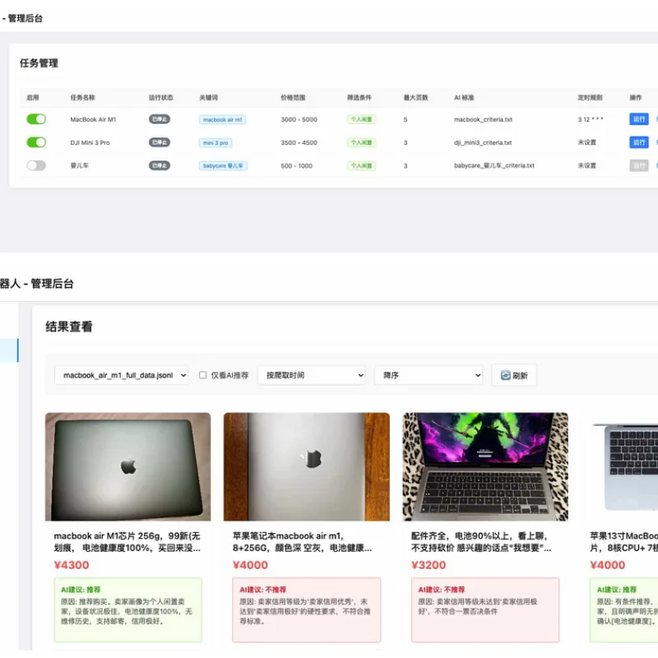658x658 pixels.
Task: Click the ¥3200 price
Action: coord(429,565)
